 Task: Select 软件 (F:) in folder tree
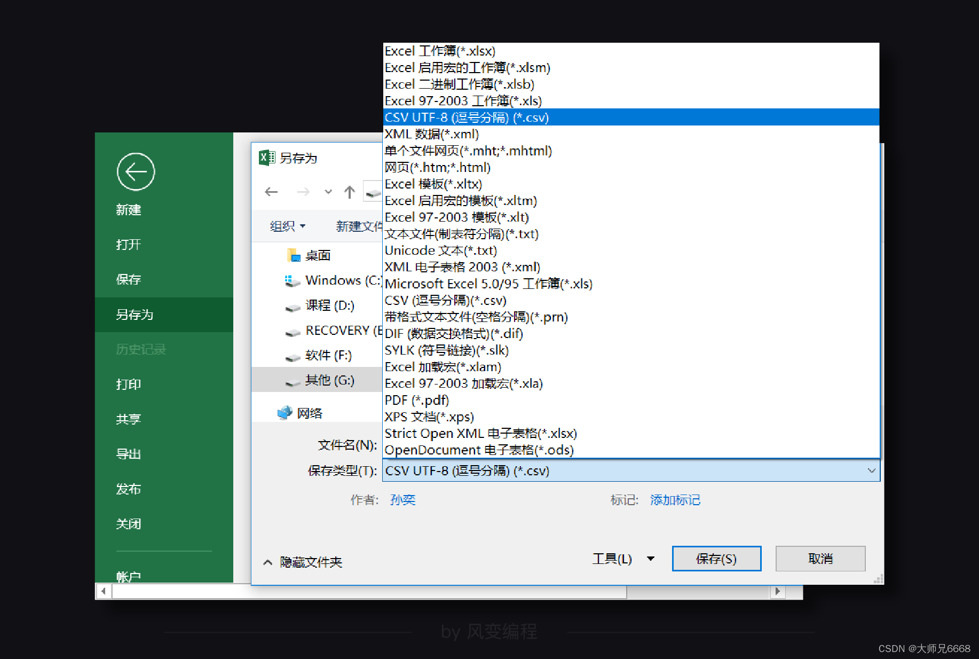(x=328, y=356)
